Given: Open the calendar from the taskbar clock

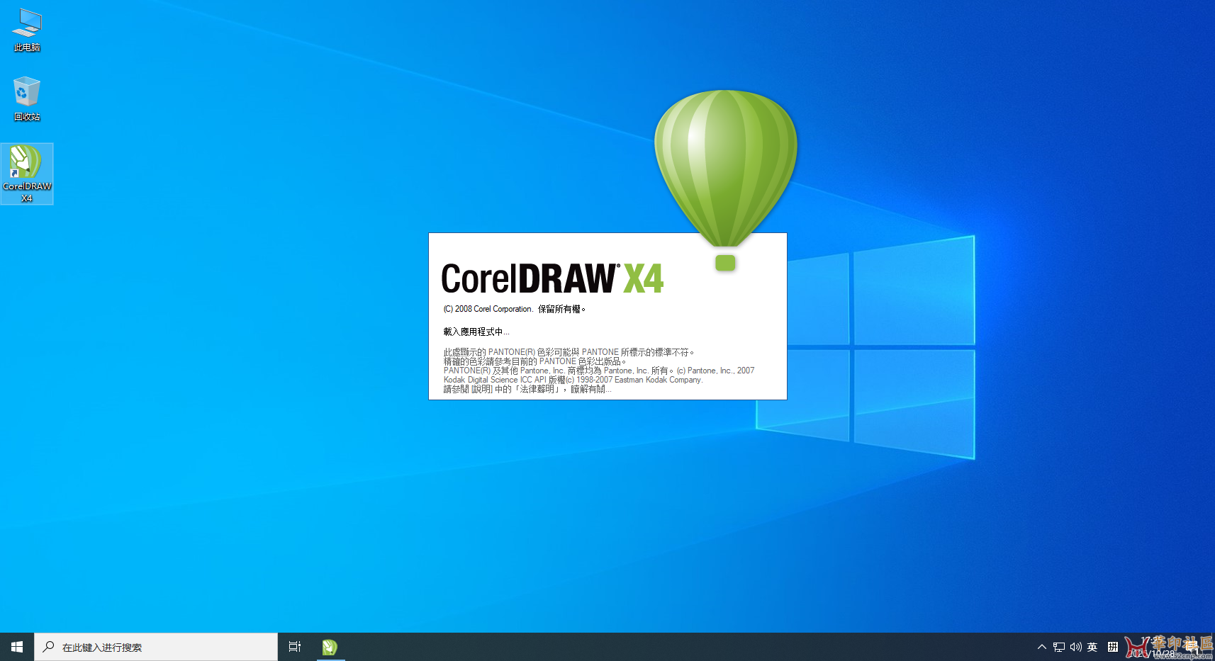Looking at the screenshot, I should 1155,647.
